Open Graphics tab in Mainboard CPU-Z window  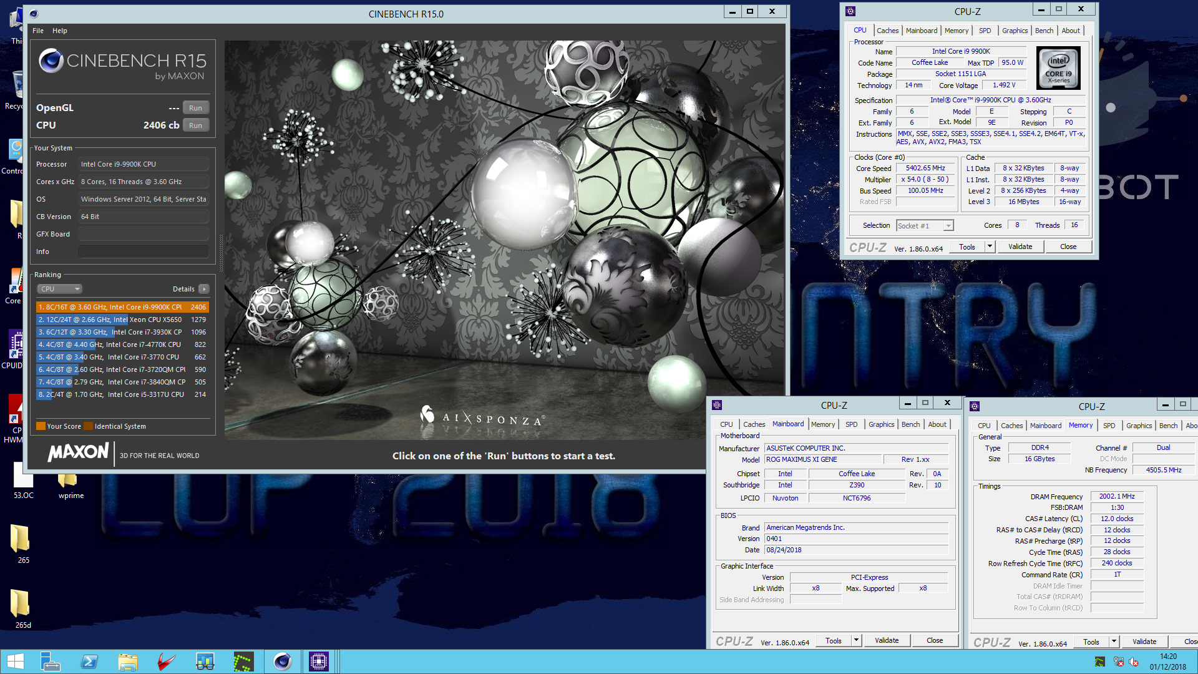pyautogui.click(x=881, y=424)
